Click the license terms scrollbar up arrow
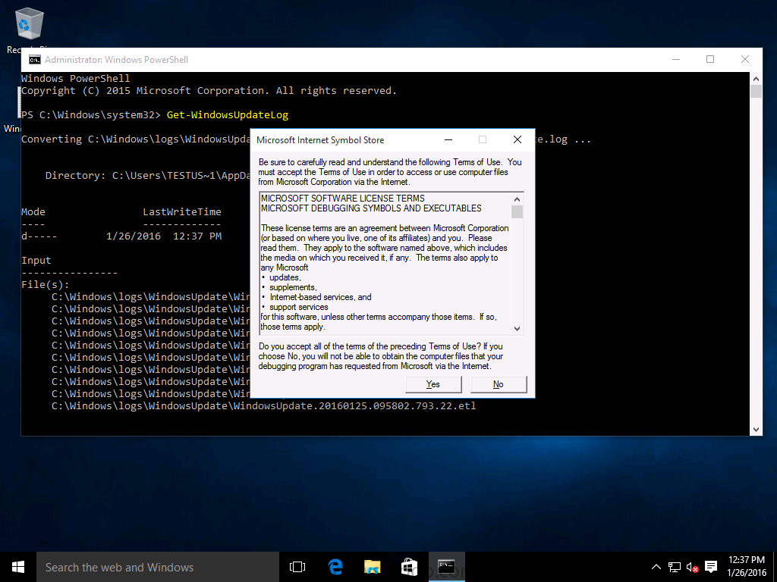777x582 pixels. tap(517, 199)
